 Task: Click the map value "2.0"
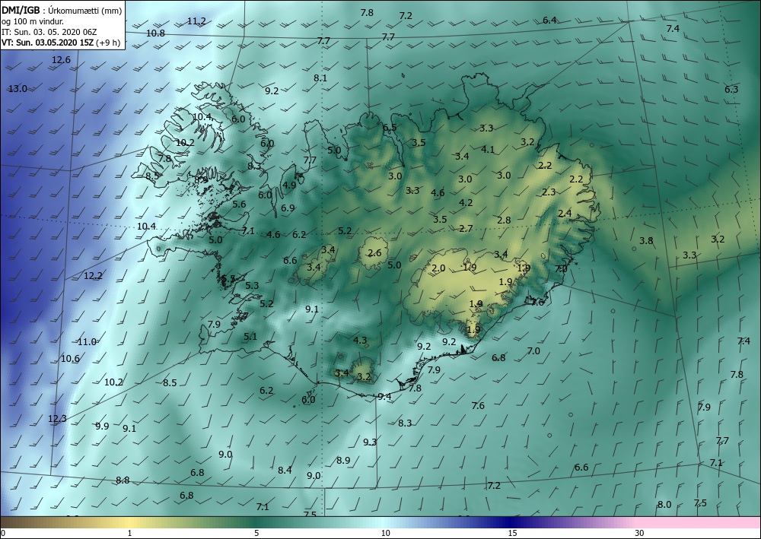tap(439, 268)
